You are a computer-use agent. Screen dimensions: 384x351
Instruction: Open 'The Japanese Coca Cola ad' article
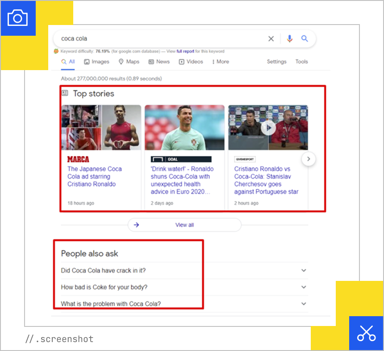(94, 176)
